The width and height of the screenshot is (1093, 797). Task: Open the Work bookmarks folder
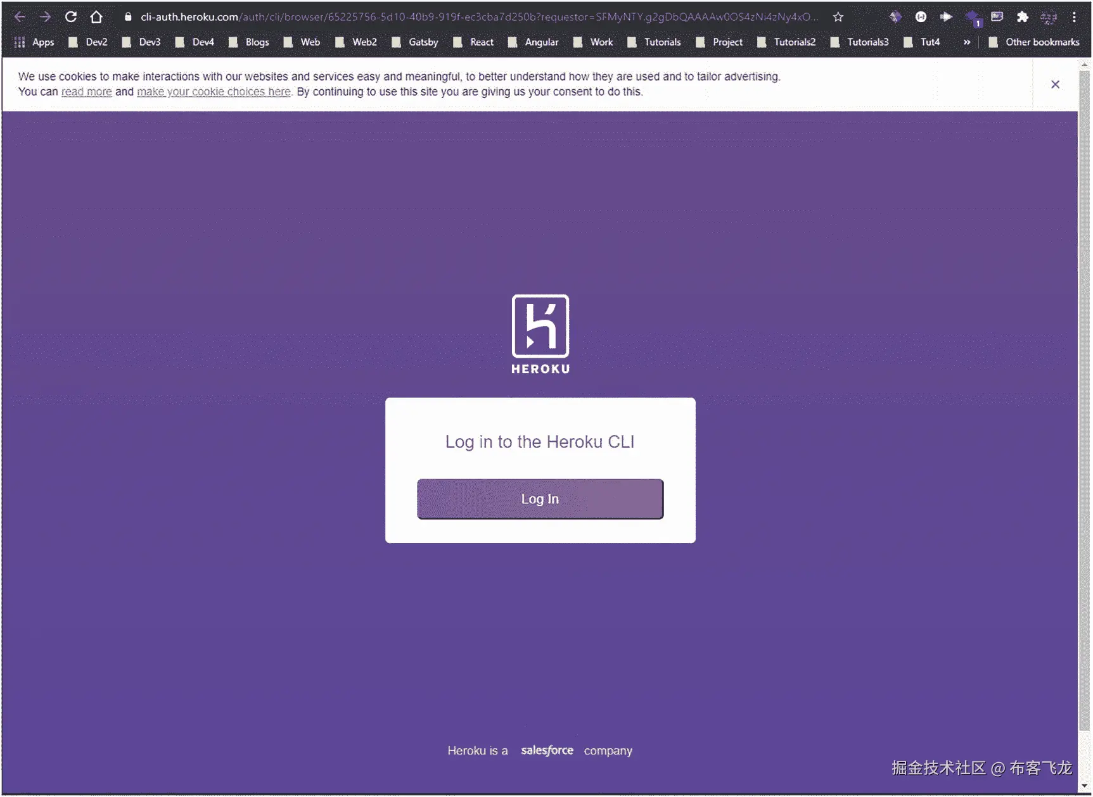593,42
